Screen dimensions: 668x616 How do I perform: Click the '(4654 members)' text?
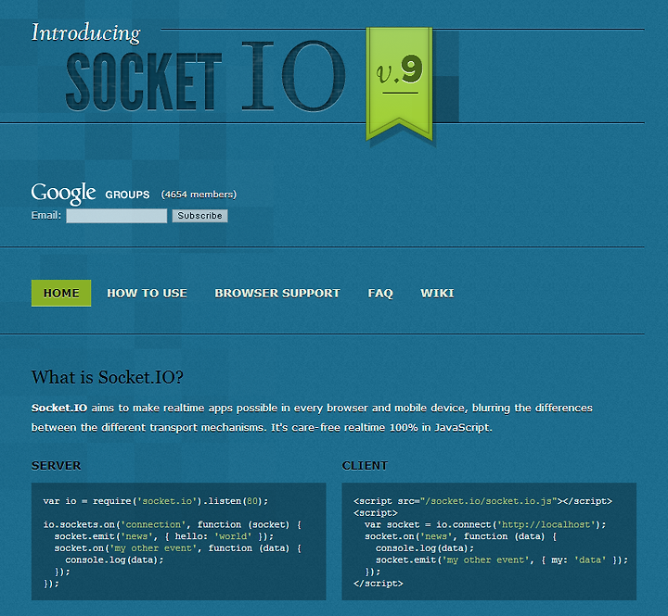click(x=199, y=195)
